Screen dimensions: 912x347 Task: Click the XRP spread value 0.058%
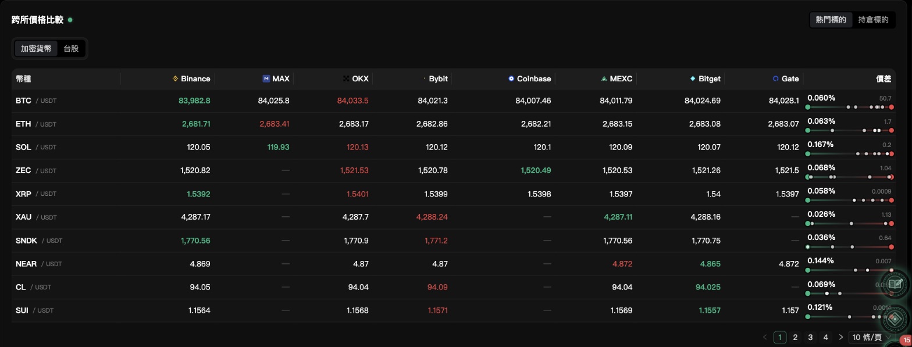tap(821, 191)
